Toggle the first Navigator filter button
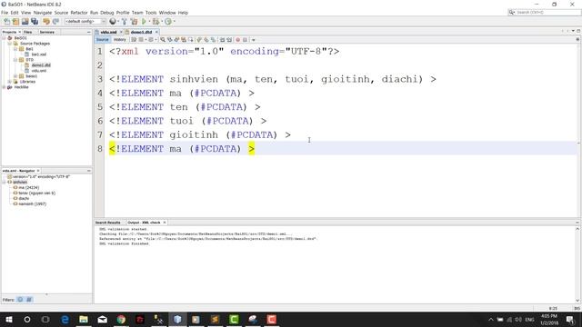The height and width of the screenshot is (327, 582). (20, 300)
